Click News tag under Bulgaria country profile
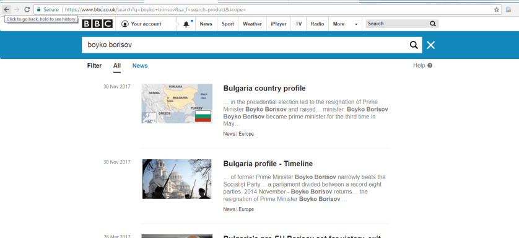This screenshot has width=519, height=238. pos(229,134)
